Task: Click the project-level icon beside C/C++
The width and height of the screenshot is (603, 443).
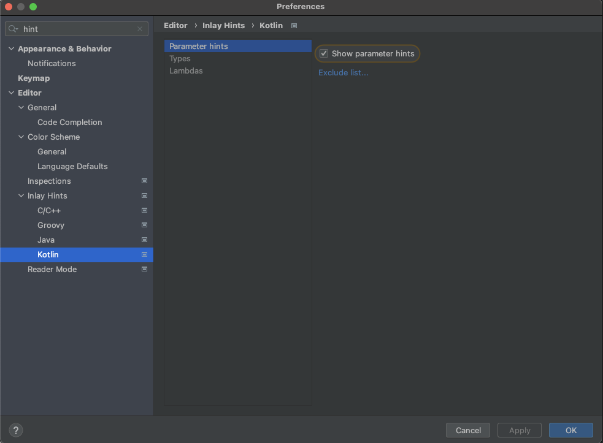Action: [145, 210]
